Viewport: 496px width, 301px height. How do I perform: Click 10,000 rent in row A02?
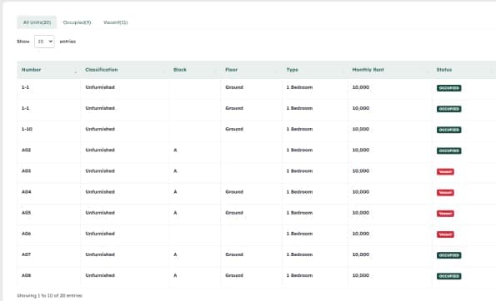click(x=361, y=150)
